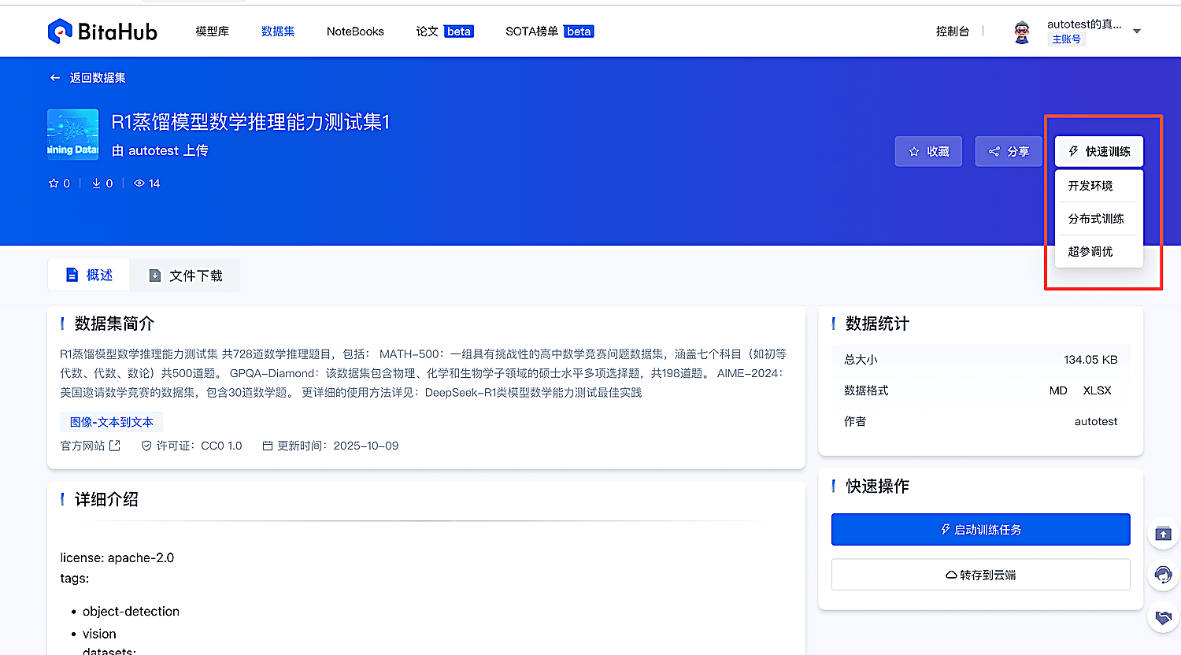Click the 分享 share button

(1009, 151)
